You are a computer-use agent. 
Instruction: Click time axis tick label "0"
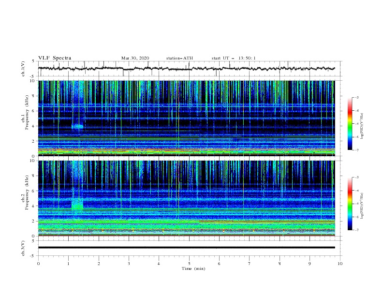[38, 264]
